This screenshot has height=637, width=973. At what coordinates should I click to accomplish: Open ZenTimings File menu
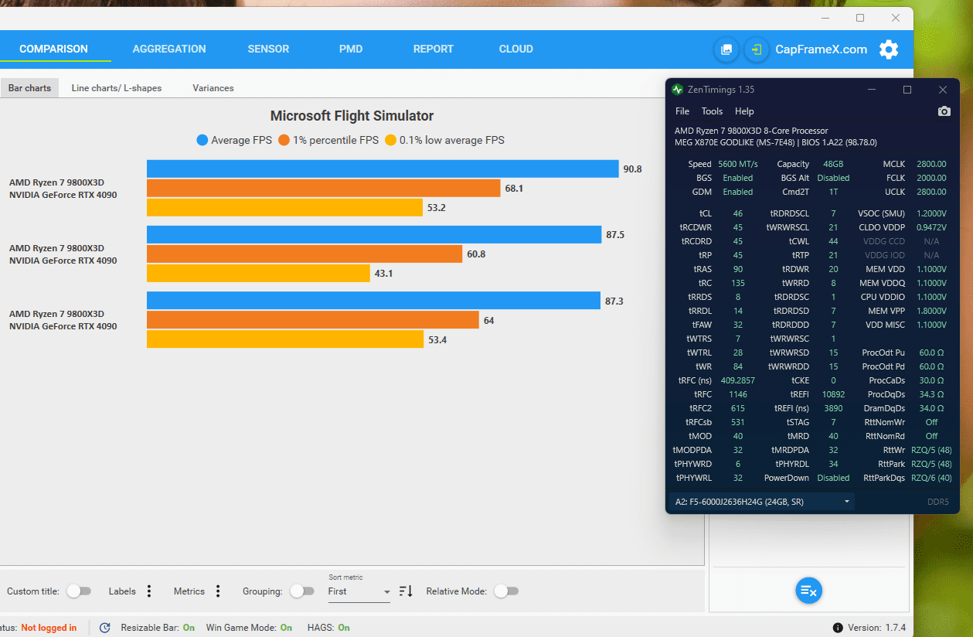click(x=682, y=111)
